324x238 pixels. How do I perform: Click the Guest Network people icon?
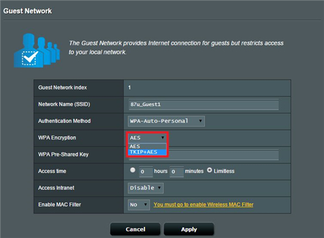point(37,51)
